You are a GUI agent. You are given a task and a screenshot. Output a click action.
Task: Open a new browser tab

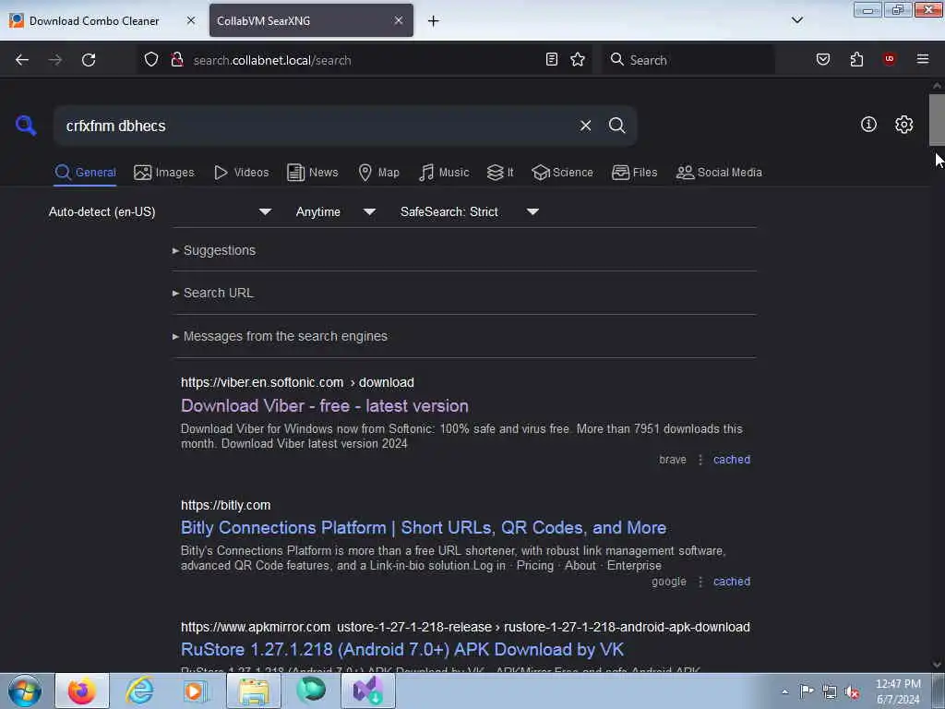pos(434,21)
